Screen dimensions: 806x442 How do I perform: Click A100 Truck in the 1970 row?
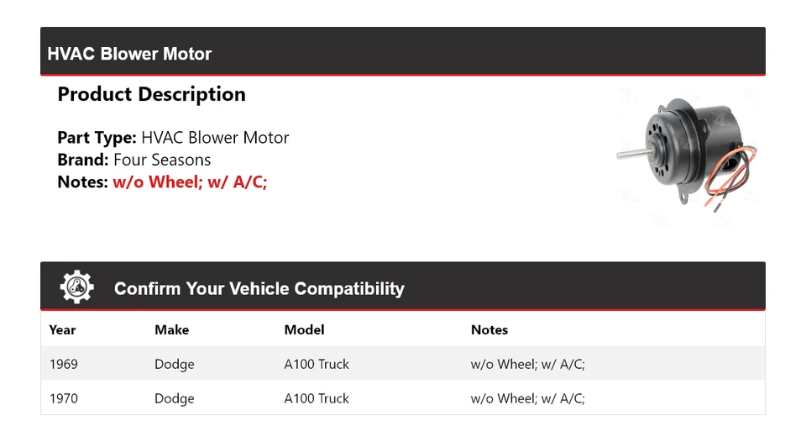(317, 398)
